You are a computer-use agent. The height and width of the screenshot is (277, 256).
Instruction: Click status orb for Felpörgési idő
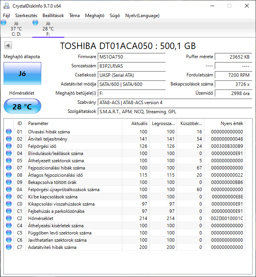[x=9, y=146]
